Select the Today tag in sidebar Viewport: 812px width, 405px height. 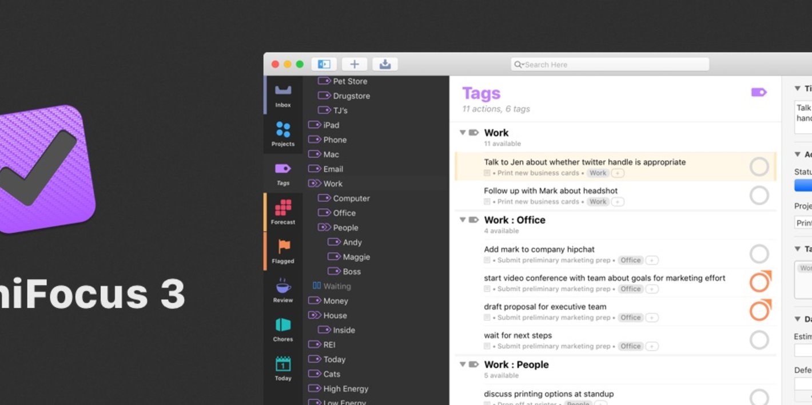coord(334,359)
